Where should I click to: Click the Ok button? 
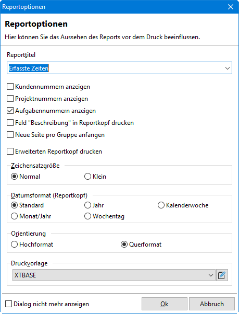[165, 304]
